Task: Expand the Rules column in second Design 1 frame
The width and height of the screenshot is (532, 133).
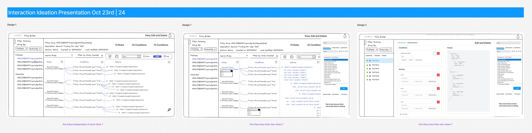Action: point(237,62)
